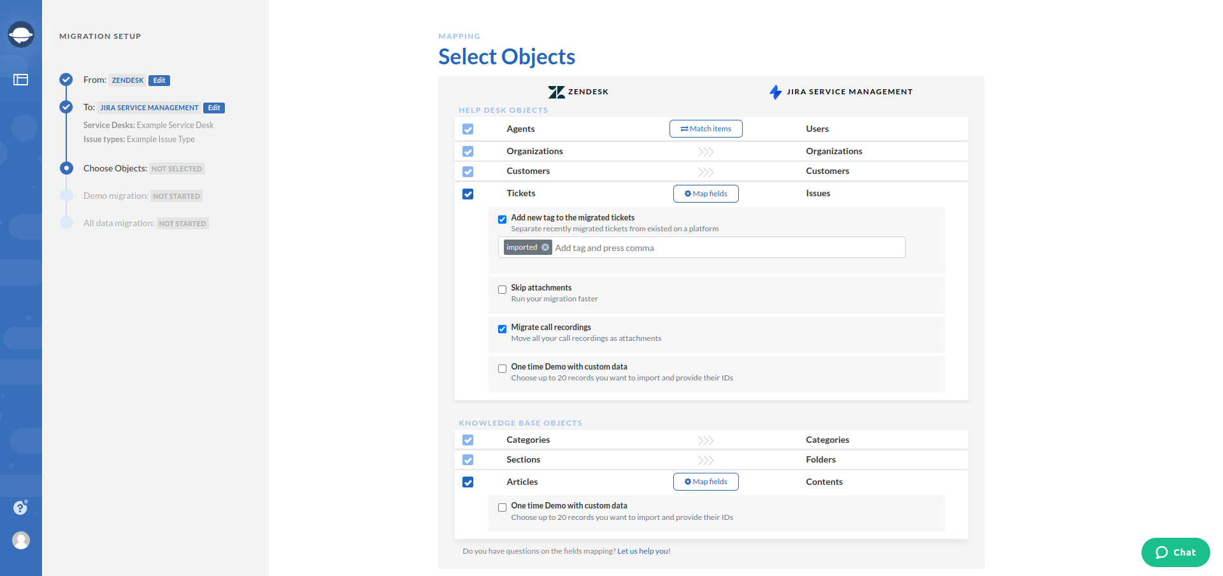1223x576 pixels.
Task: Remove the 'imported' tag with the x icon
Action: click(545, 247)
